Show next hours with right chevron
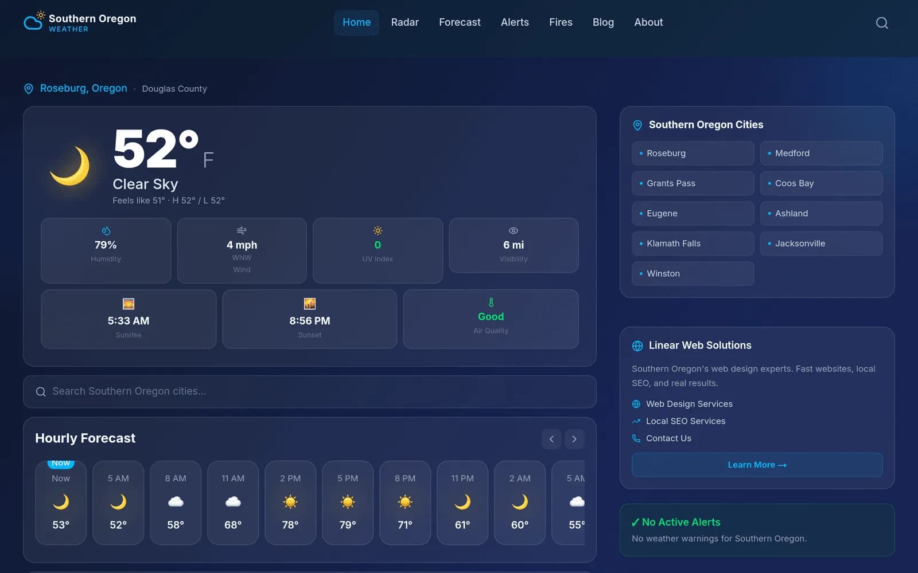 coord(574,439)
